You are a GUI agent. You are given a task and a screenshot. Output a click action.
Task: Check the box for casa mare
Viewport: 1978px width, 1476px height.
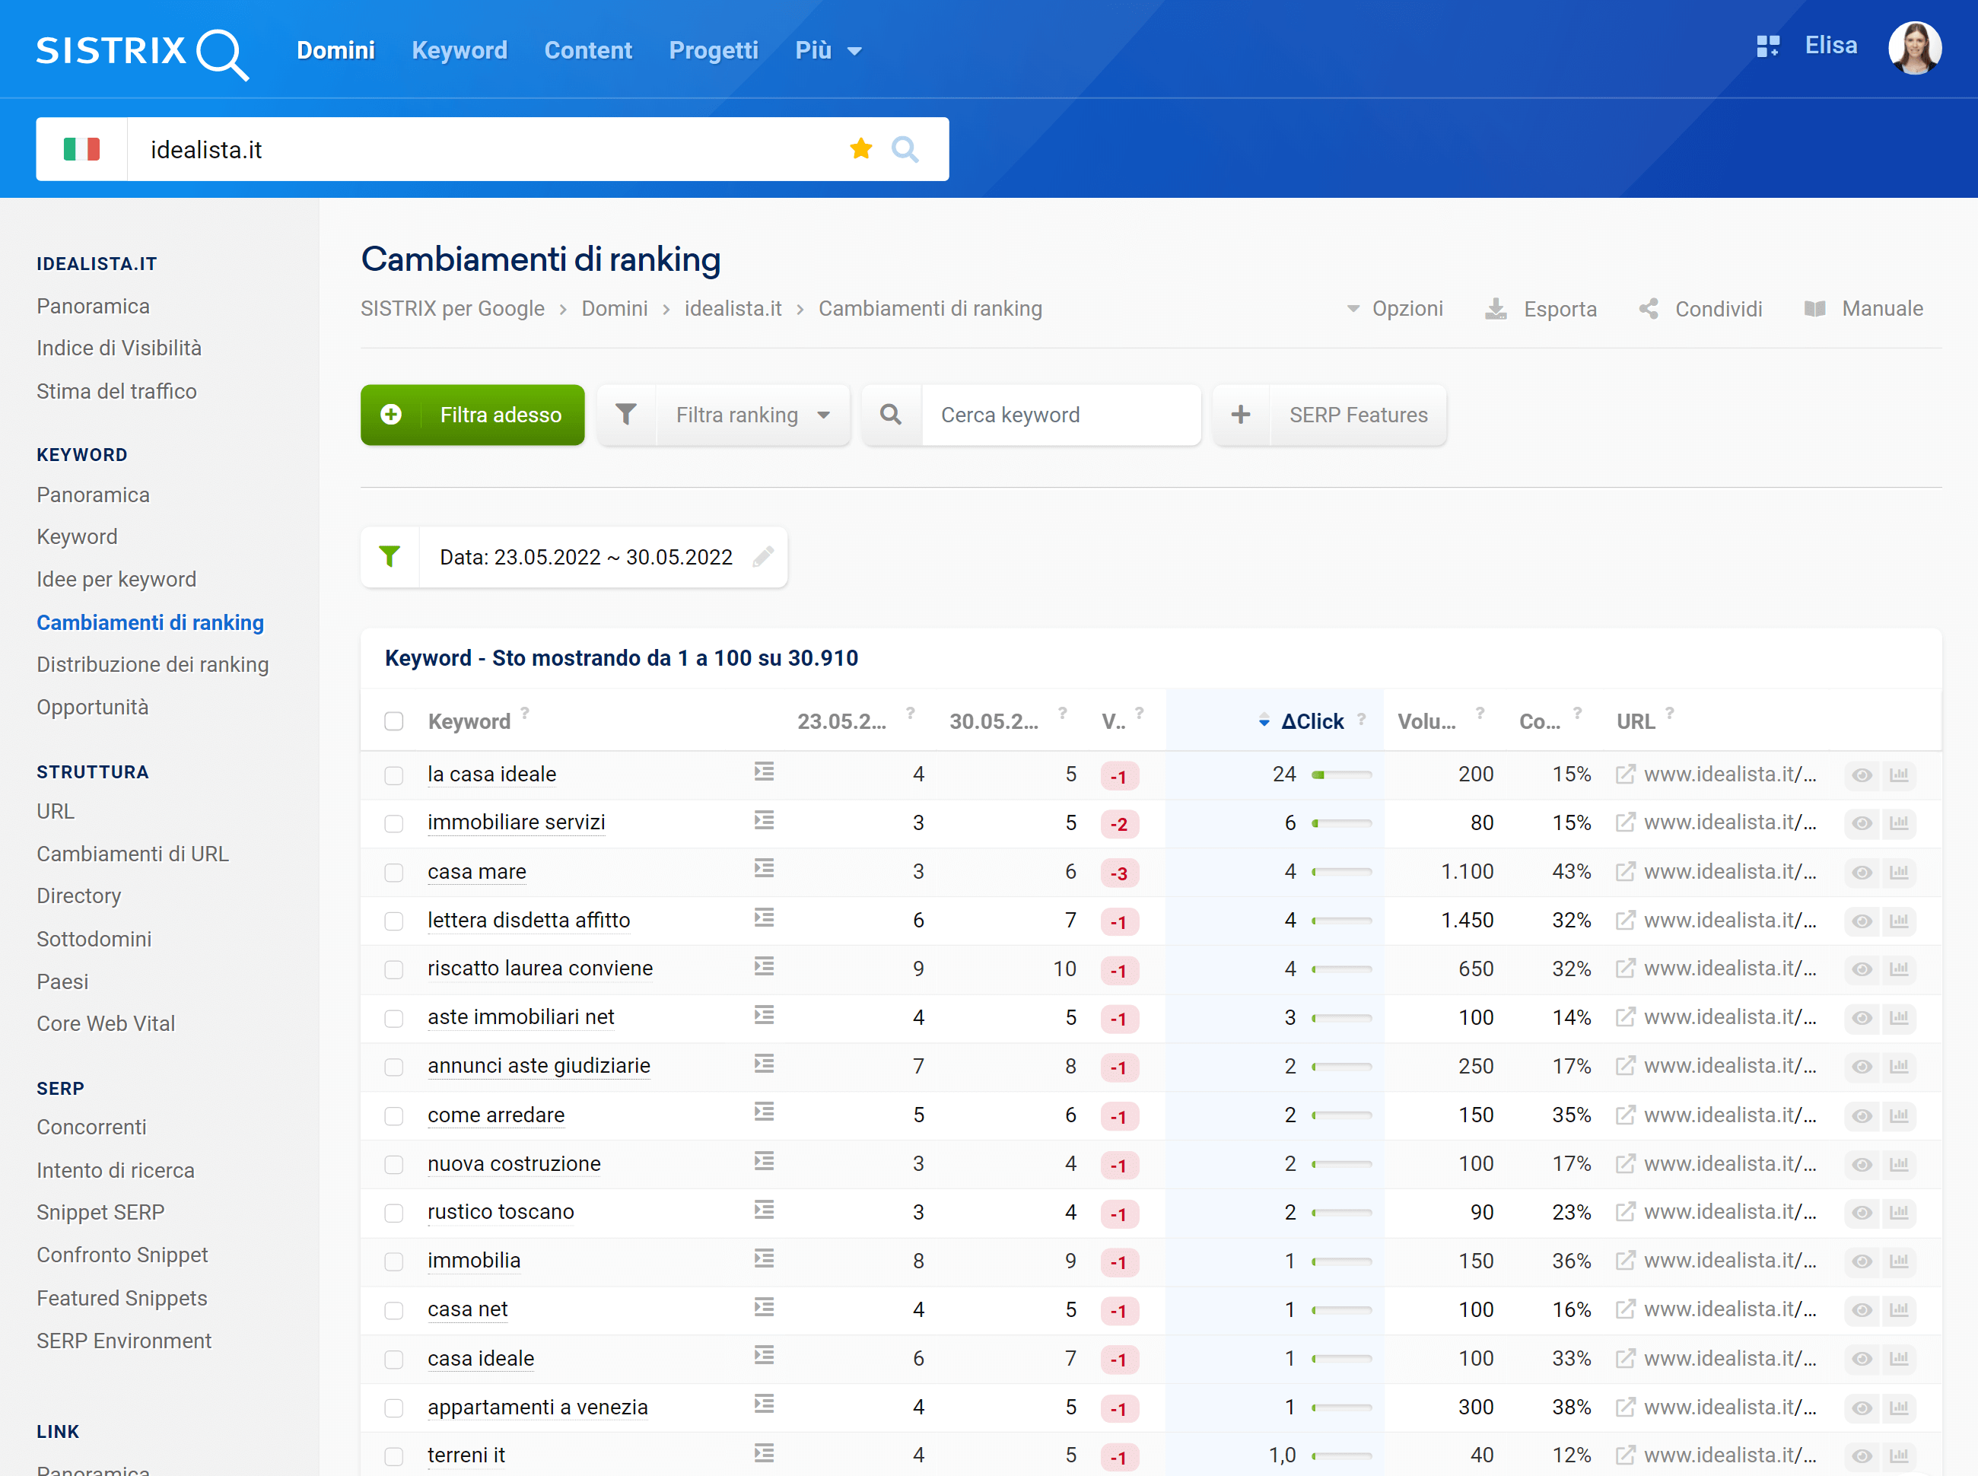394,873
